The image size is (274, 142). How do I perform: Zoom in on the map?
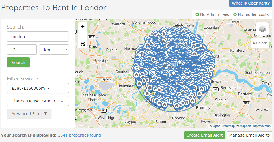(x=83, y=27)
